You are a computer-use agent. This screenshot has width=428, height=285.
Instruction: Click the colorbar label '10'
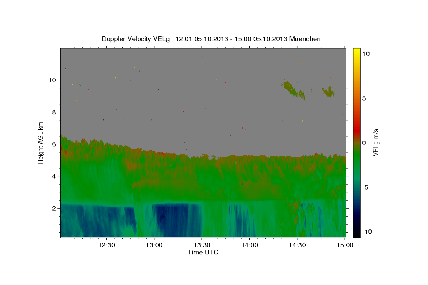(x=366, y=53)
